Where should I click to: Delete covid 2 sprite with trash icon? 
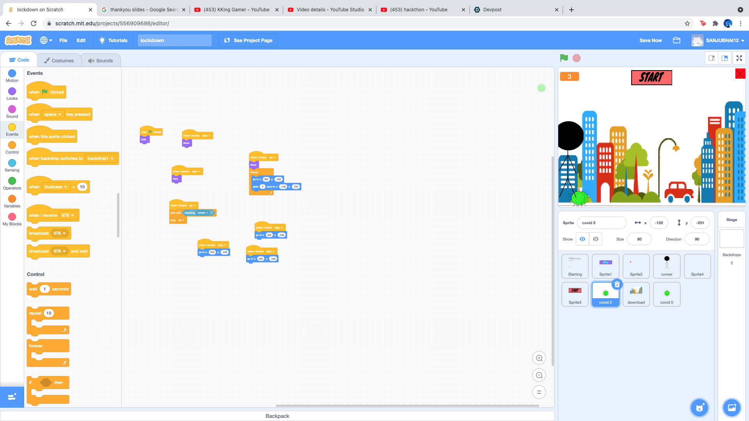click(x=617, y=285)
